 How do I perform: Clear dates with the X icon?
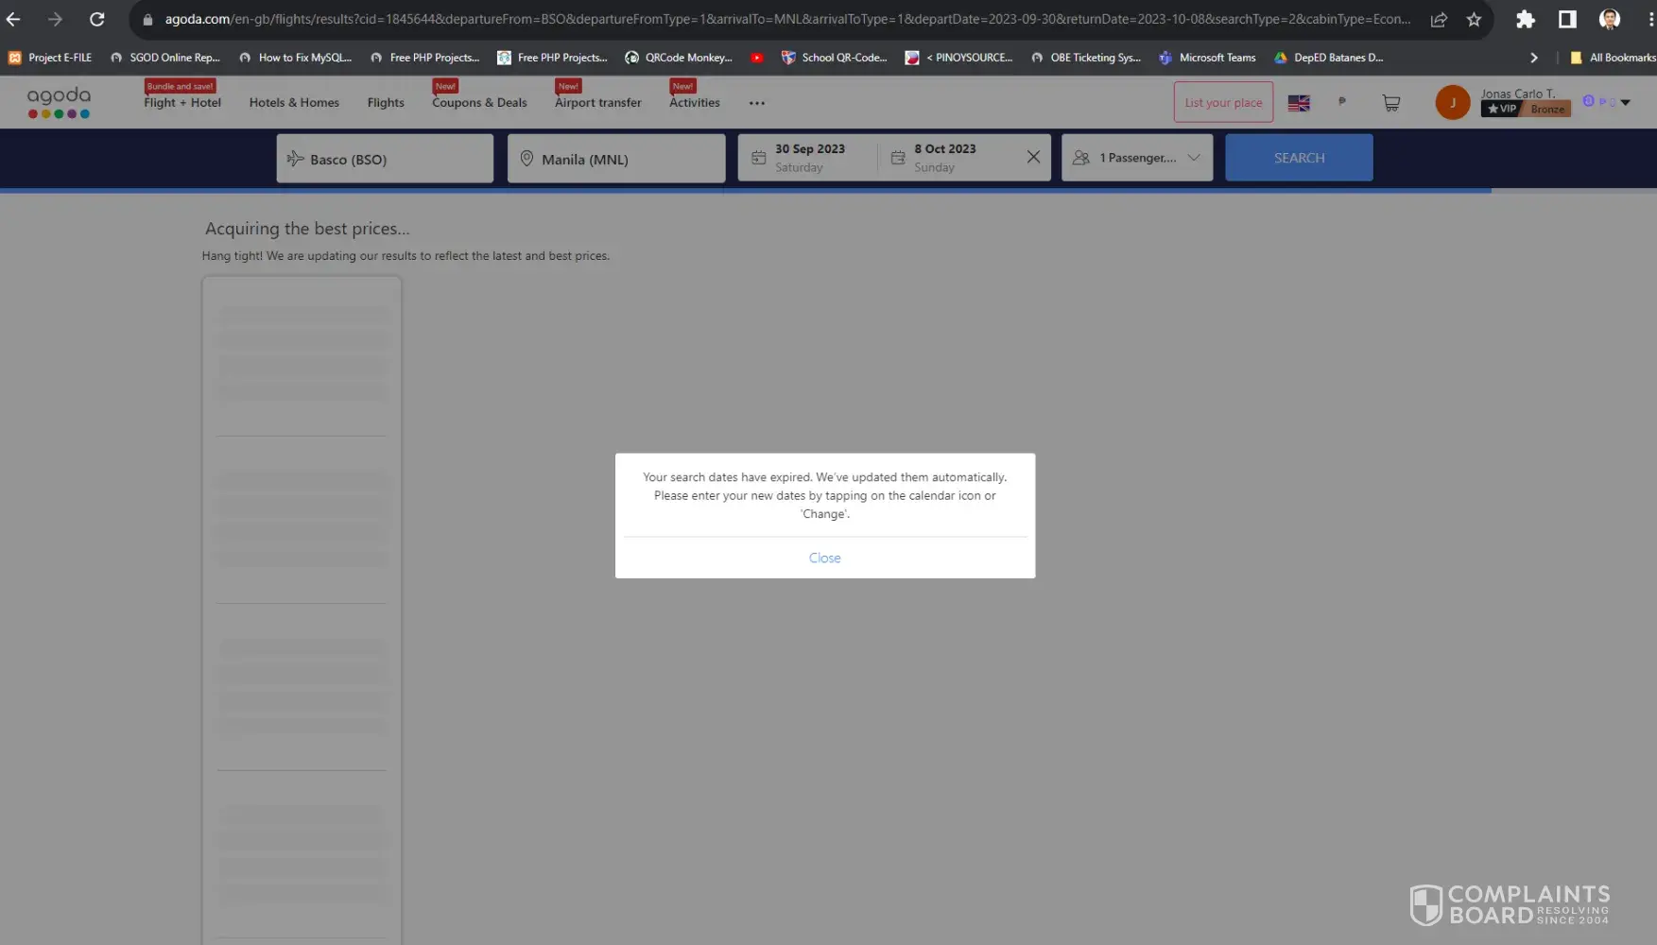1033,157
